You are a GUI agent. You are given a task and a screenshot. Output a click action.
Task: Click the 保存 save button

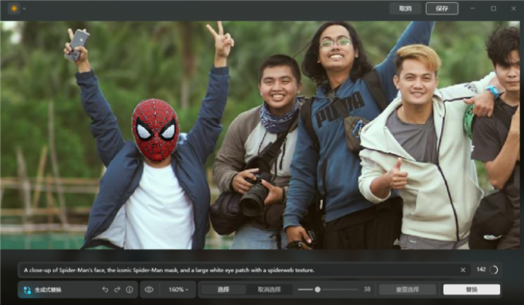[442, 8]
